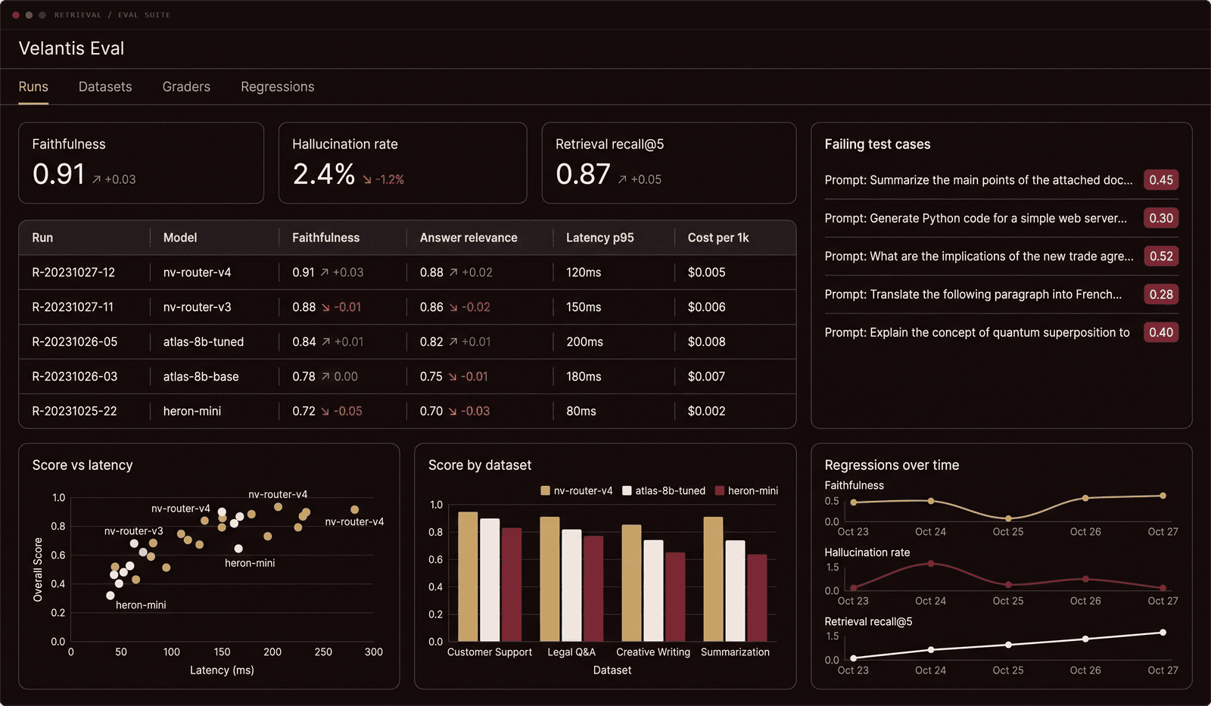Open failing case about quantum superposition
The width and height of the screenshot is (1211, 706).
pos(977,333)
